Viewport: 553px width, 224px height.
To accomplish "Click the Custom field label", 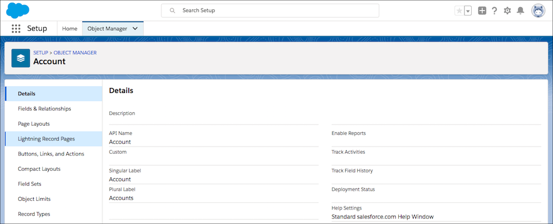I will (118, 152).
